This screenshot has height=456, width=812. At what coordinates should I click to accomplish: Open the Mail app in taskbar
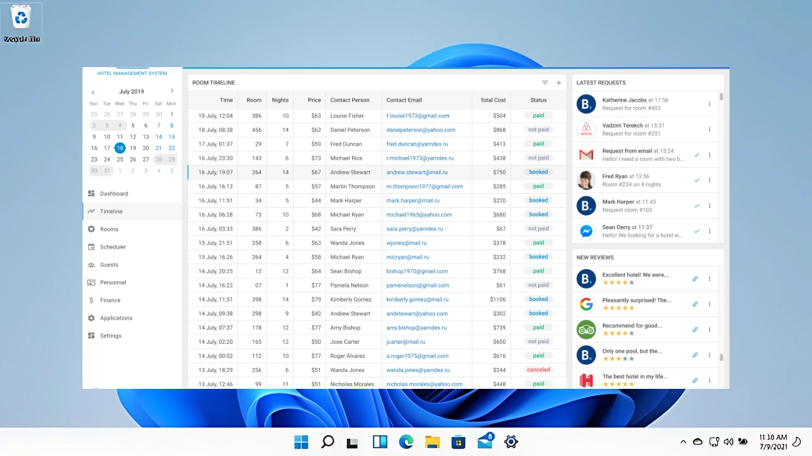pyautogui.click(x=485, y=441)
